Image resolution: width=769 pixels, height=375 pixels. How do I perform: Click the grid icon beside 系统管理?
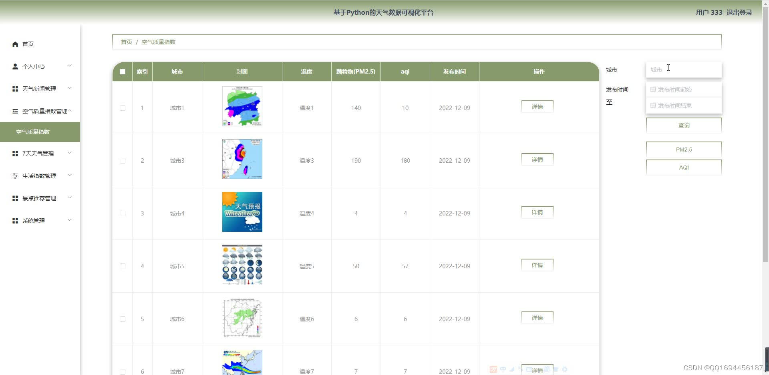click(15, 221)
